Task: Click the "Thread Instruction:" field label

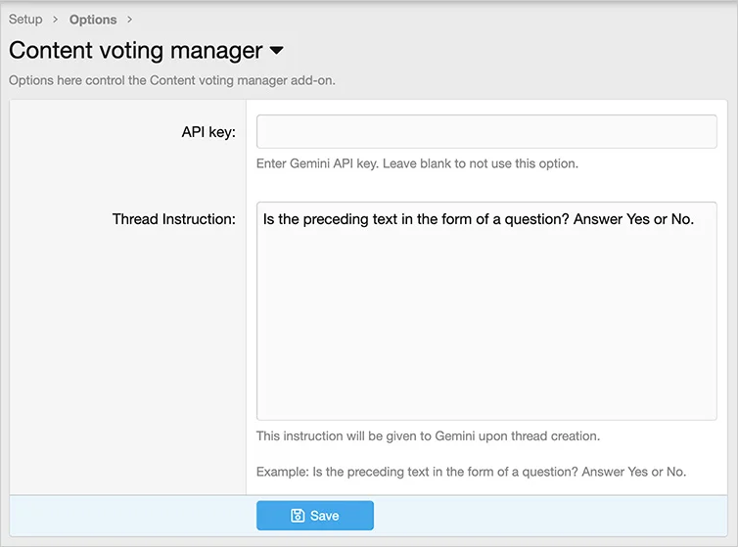Action: (x=174, y=219)
